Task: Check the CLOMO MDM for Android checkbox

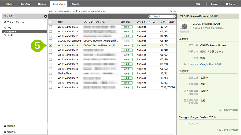Action: tap(50, 41)
